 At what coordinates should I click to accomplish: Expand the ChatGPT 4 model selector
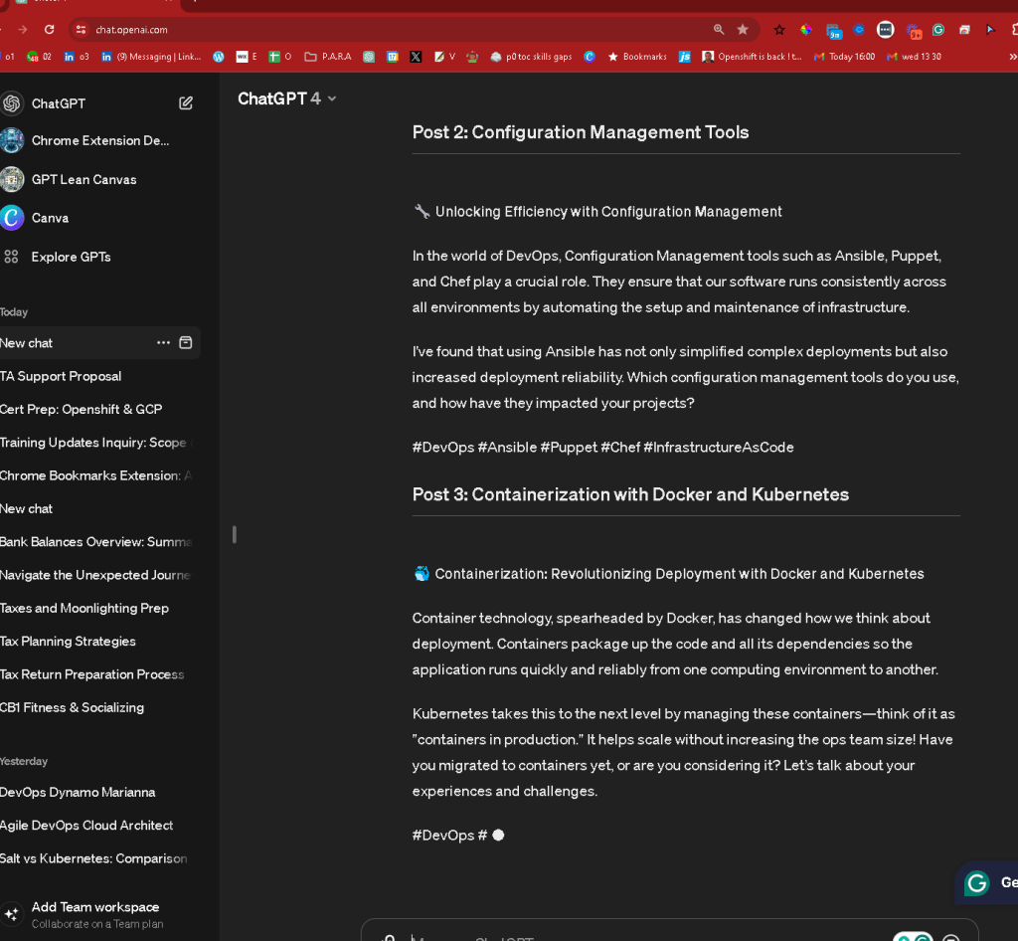point(287,98)
